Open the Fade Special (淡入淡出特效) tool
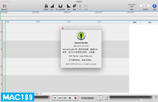This screenshot has height=102, width=158. [x=60, y=6]
